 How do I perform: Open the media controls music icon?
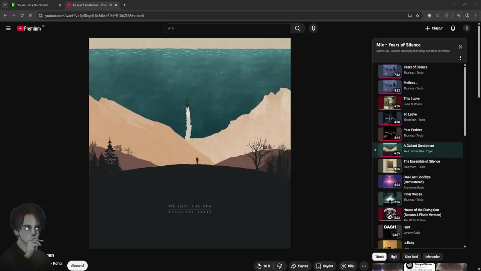[x=459, y=15]
